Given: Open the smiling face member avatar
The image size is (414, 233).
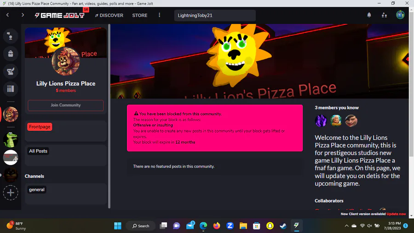Looking at the screenshot, I should click(x=351, y=121).
